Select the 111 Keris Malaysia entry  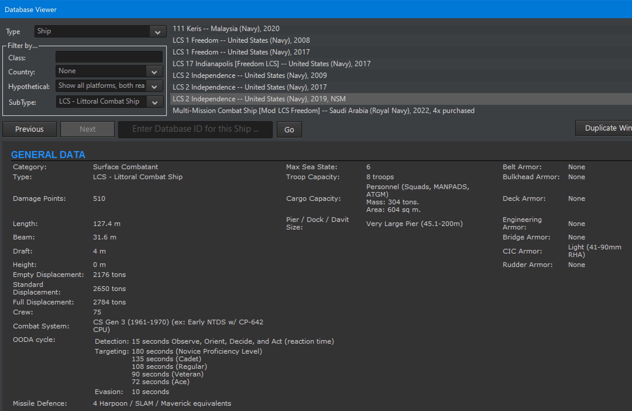(x=225, y=28)
